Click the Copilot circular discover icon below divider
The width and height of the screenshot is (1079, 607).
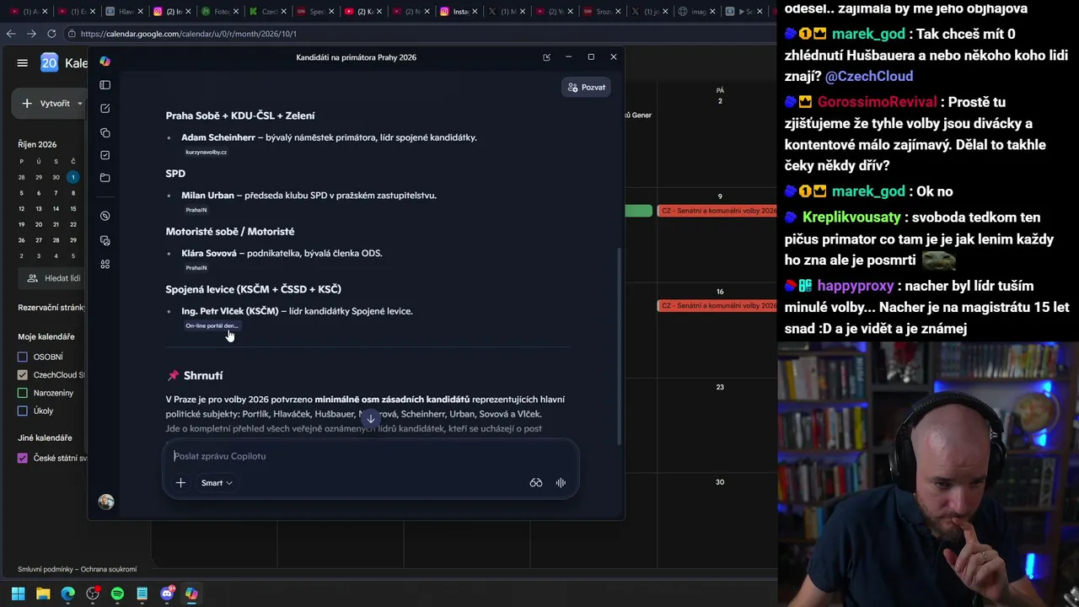point(105,216)
